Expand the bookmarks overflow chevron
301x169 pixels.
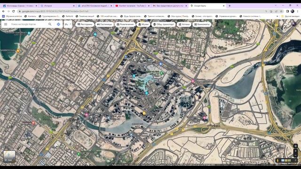(x=277, y=16)
